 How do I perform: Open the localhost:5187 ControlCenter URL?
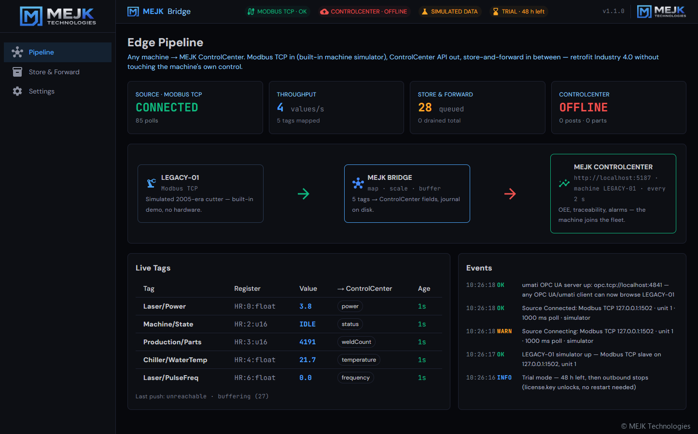[x=612, y=178]
